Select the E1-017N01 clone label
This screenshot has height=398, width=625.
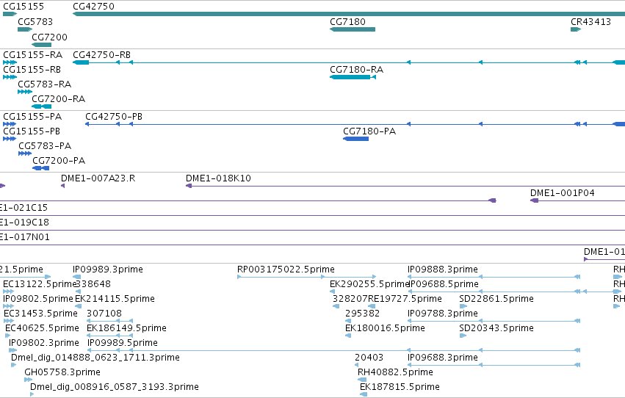[25, 237]
